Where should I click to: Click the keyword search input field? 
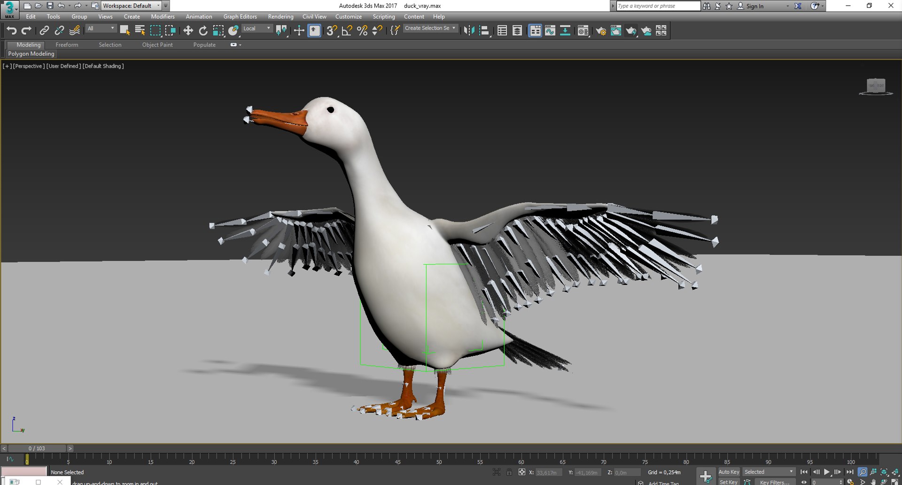point(658,6)
